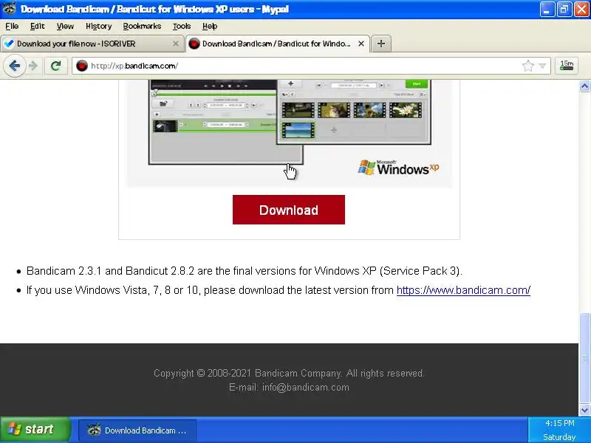Click the red Download button
This screenshot has width=591, height=443.
tap(289, 210)
